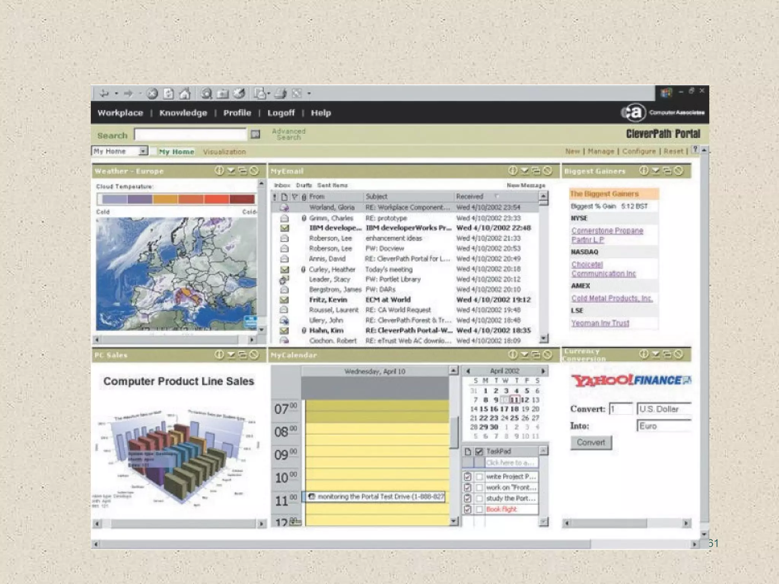
Task: Click the Configure link
Action: click(x=639, y=151)
